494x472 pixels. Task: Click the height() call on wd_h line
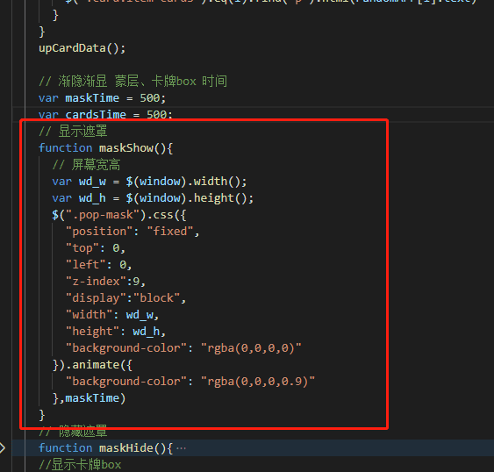tap(220, 198)
